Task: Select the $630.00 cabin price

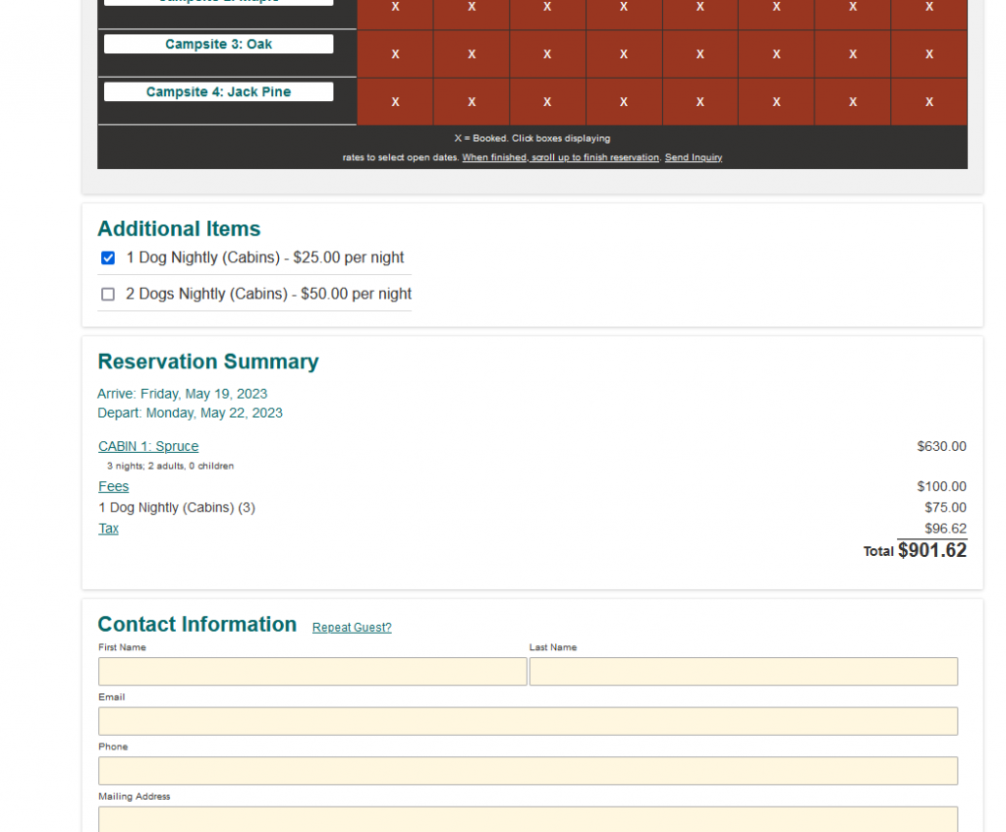Action: pos(941,447)
